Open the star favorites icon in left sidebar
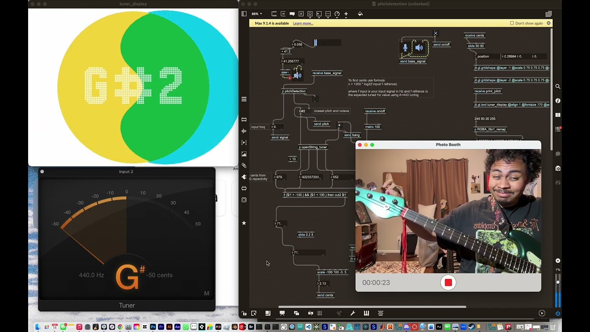Viewport: 590px width, 332px height. point(244,223)
